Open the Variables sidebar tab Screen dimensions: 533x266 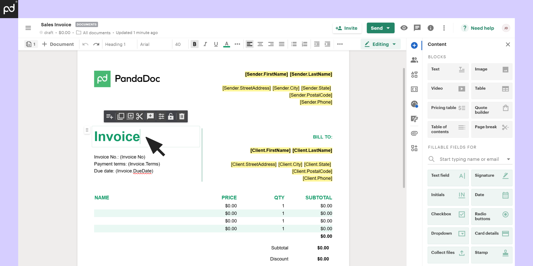tap(414, 89)
